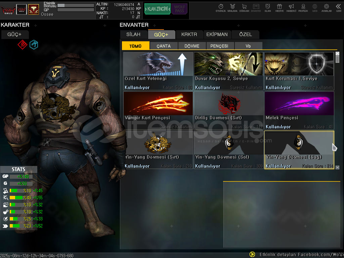Open the Sıralama ranking icon
Screen dimensions: 344x258
tap(232, 8)
